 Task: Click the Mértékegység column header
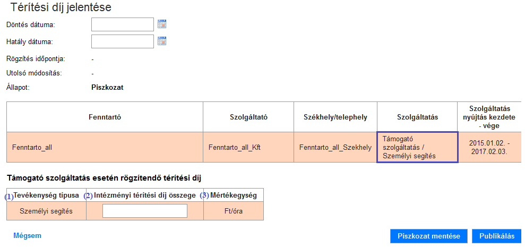tap(234, 195)
